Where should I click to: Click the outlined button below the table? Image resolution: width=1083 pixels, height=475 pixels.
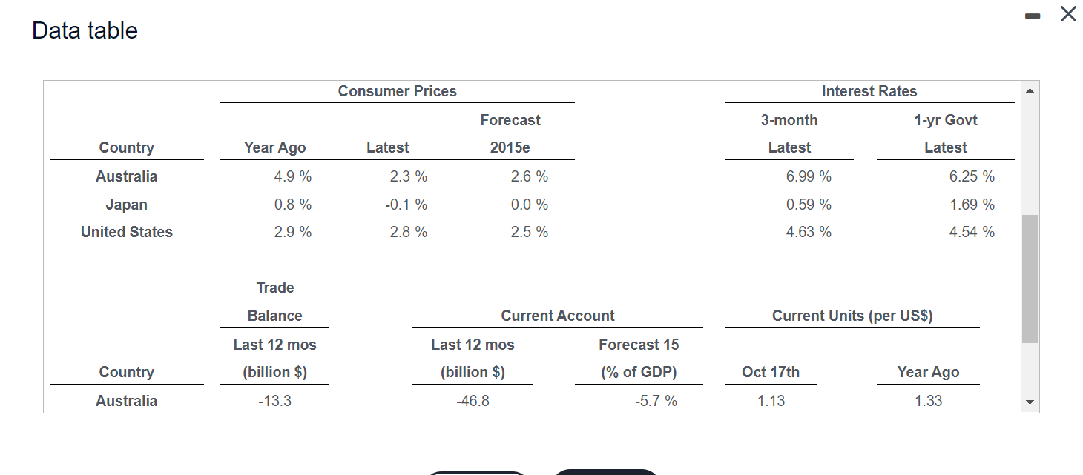click(x=476, y=473)
